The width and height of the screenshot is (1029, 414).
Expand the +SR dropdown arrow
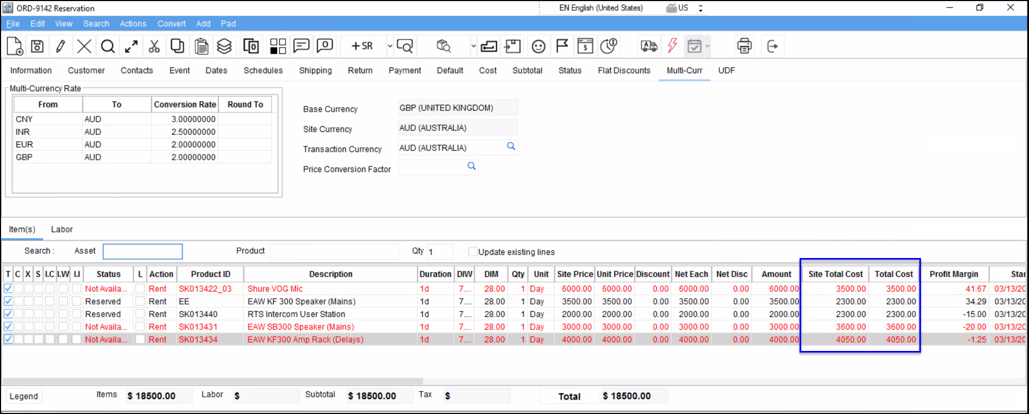tap(390, 46)
